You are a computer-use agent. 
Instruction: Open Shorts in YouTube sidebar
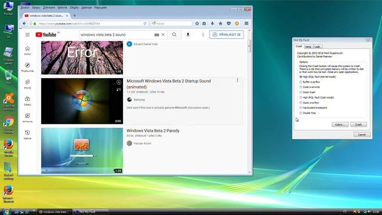point(27,84)
